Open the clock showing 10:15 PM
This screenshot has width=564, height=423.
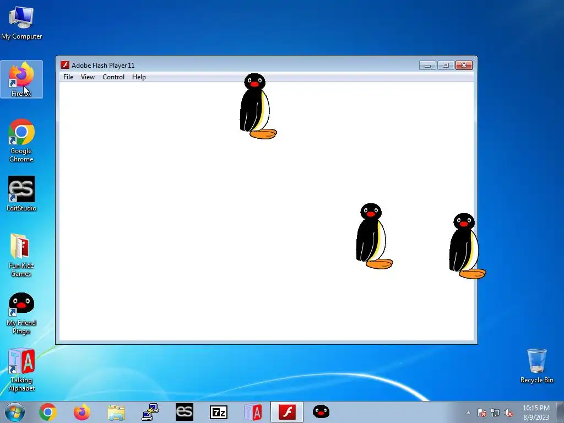536,413
